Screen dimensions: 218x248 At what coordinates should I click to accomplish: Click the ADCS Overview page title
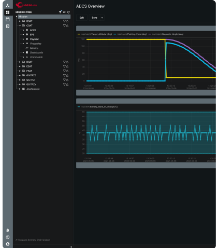90,6
